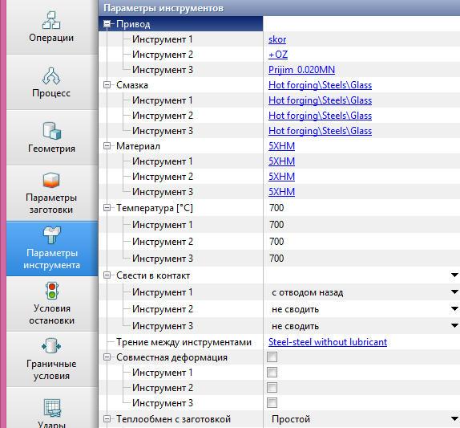Open the Материал group 5XHM link
The image size is (460, 428).
pyautogui.click(x=281, y=146)
